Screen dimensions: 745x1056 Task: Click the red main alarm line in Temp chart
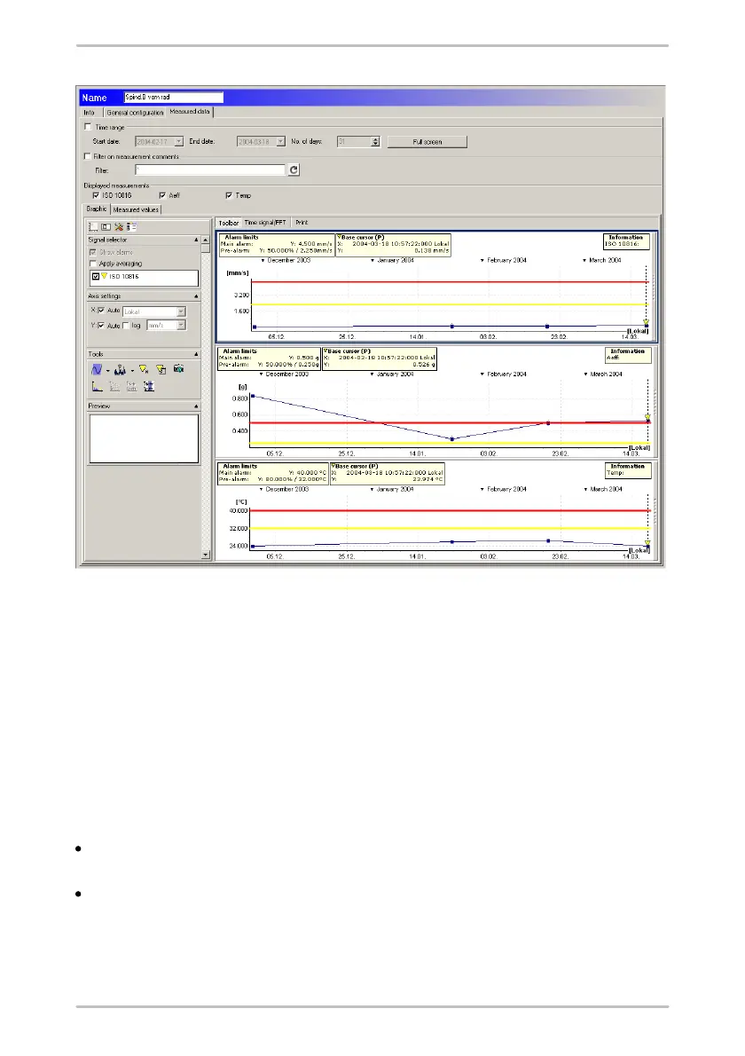[443, 511]
